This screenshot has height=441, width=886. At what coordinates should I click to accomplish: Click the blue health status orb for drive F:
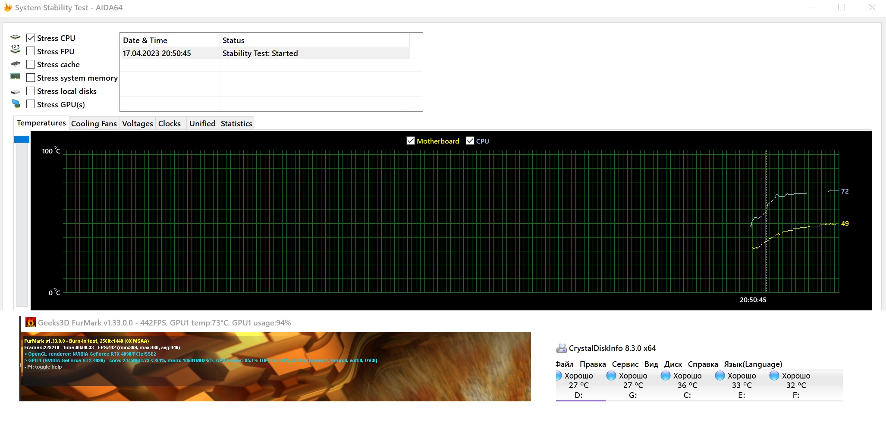pyautogui.click(x=774, y=375)
